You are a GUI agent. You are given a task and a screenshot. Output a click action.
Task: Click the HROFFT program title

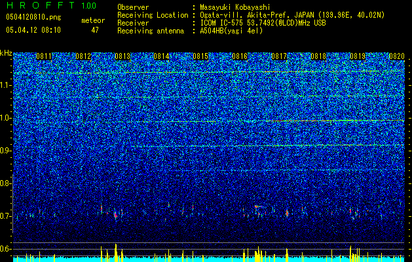tap(41, 5)
